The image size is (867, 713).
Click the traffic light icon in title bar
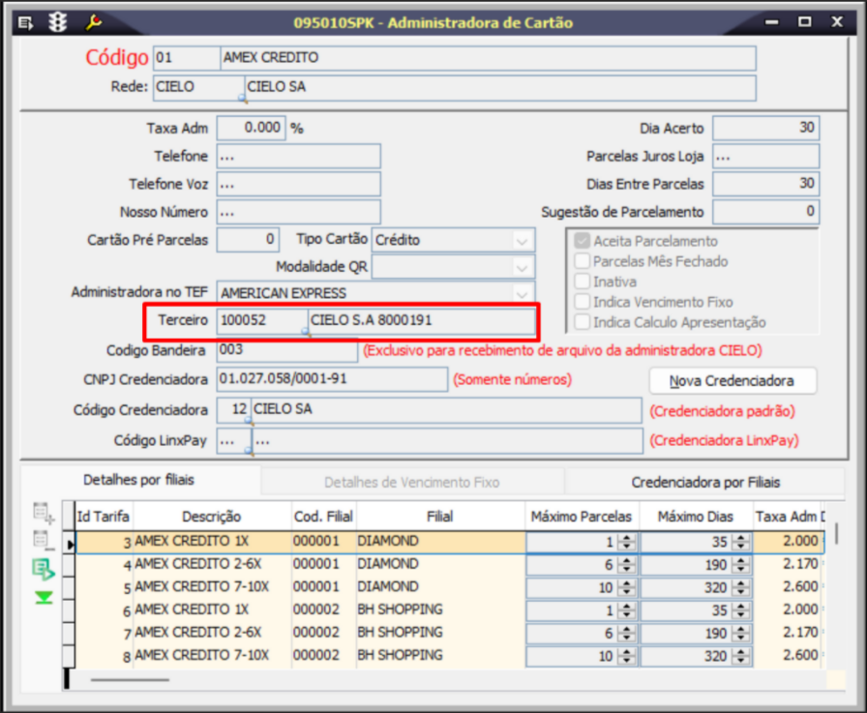point(58,21)
